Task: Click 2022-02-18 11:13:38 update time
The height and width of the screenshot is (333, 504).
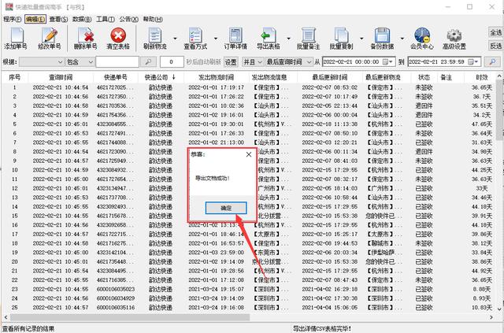Action: (329, 124)
